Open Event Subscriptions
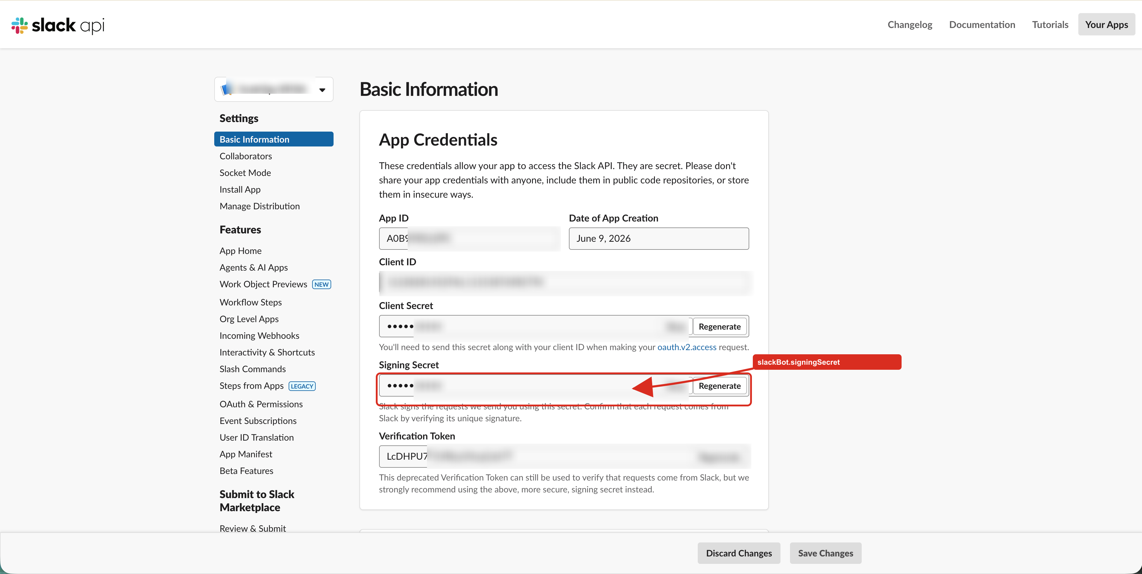This screenshot has height=574, width=1142. point(258,421)
